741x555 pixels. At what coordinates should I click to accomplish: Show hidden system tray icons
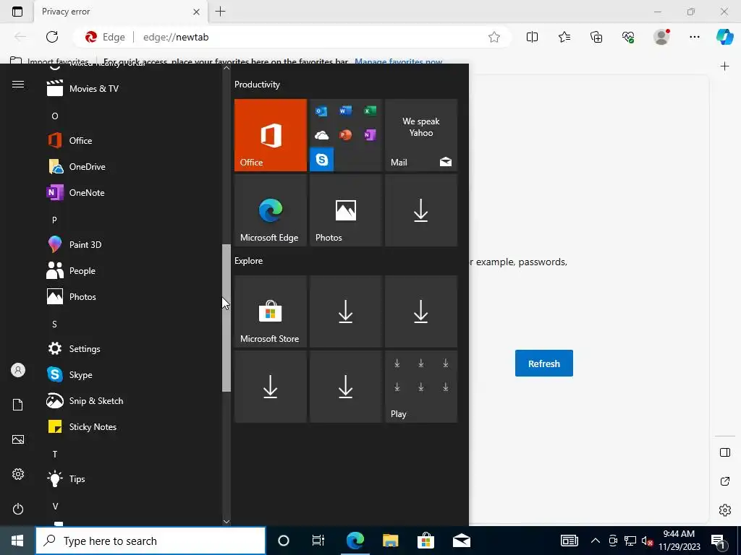(596, 541)
